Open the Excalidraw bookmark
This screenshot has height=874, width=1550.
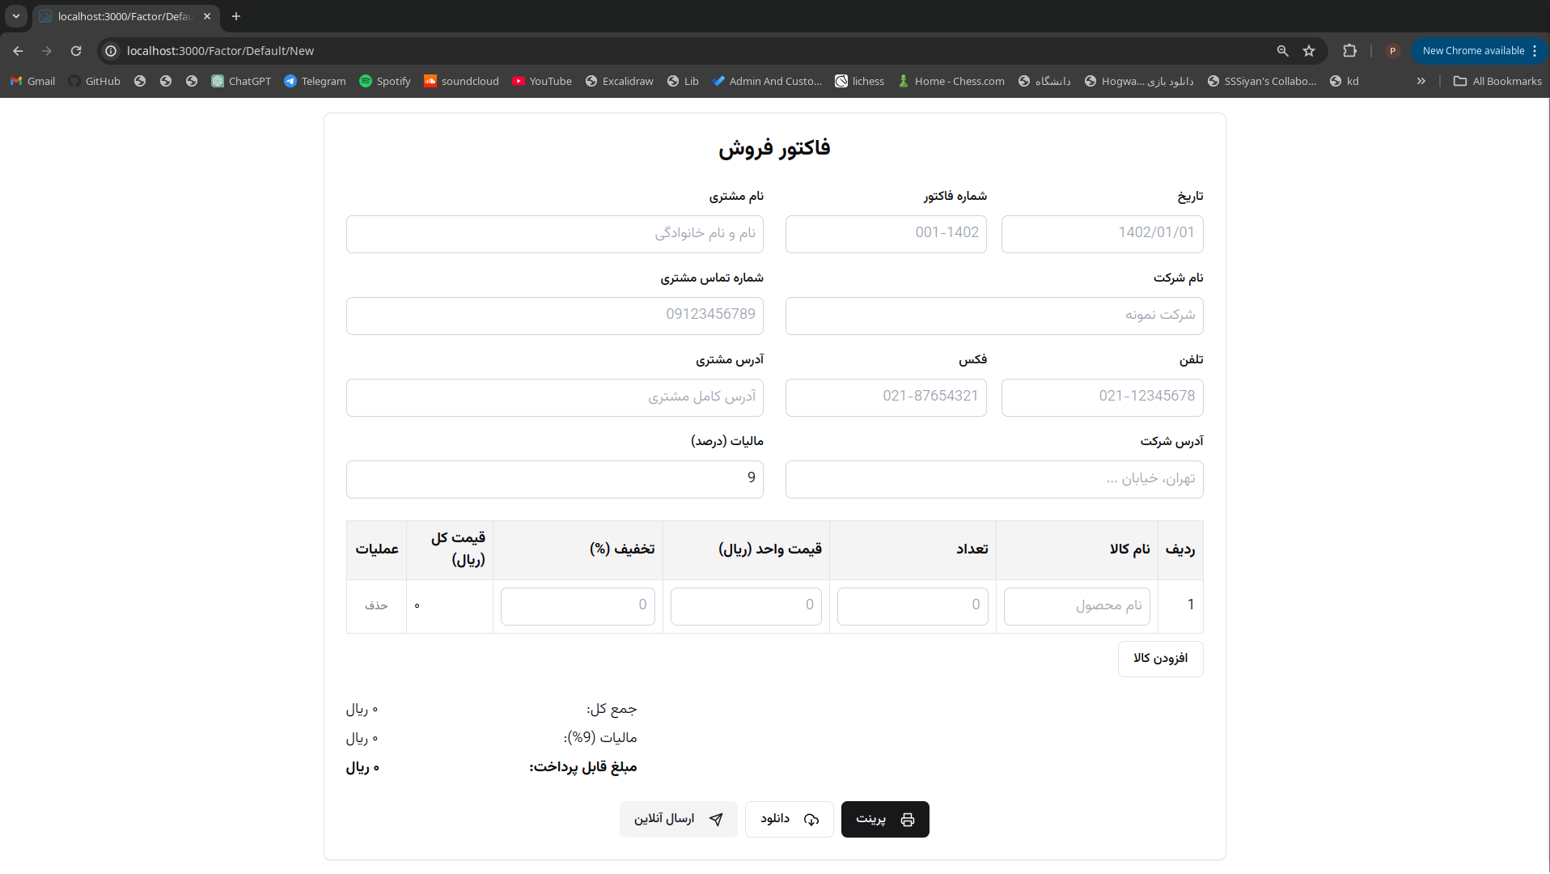[x=619, y=81]
